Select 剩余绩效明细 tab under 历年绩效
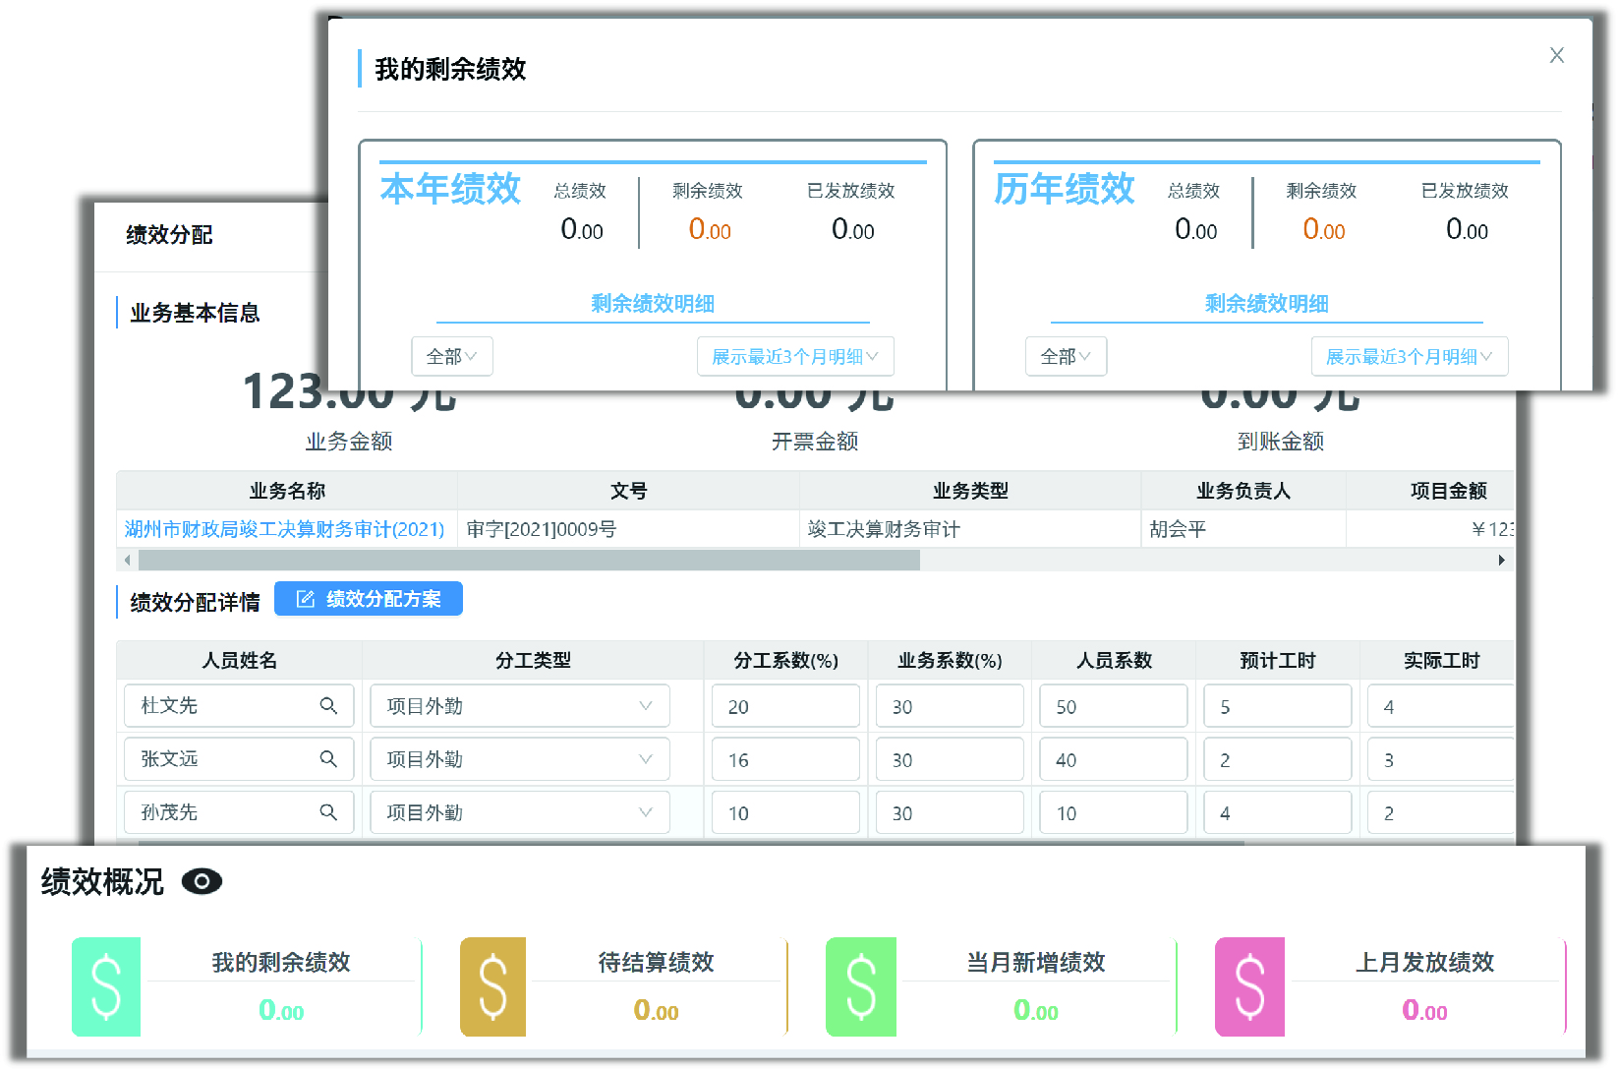The width and height of the screenshot is (1618, 1071). click(1266, 304)
